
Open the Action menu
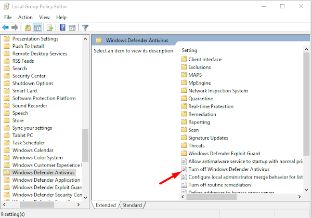point(25,17)
